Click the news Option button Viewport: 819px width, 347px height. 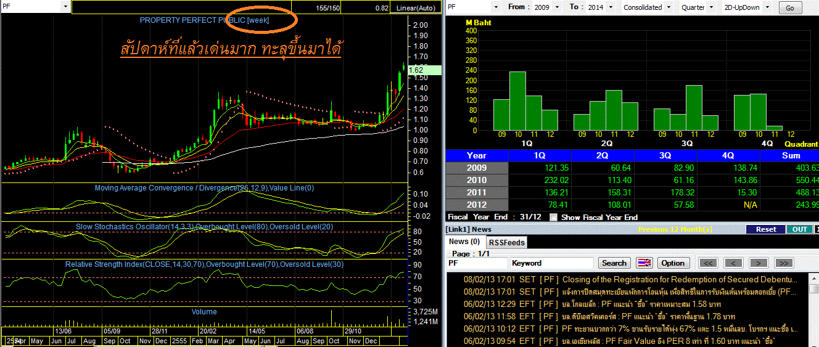click(673, 263)
